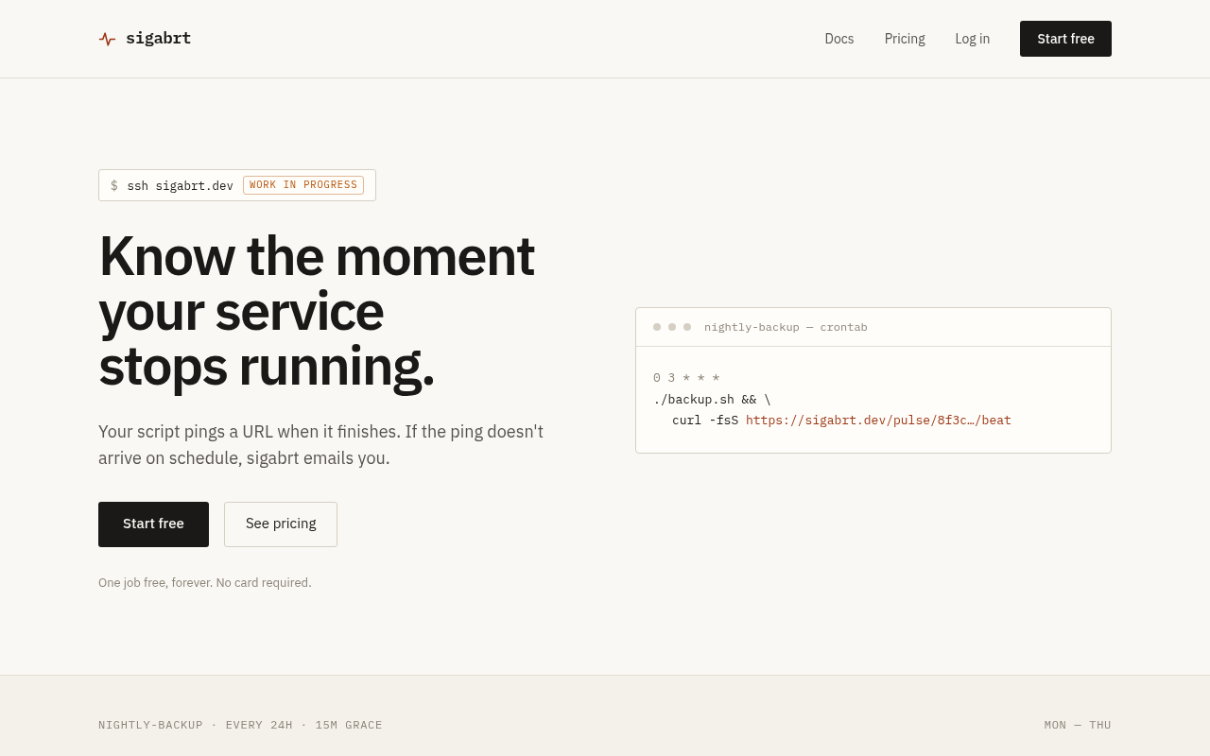Screen dimensions: 1210x756
Task: Click the hero Start free button
Action: click(153, 524)
